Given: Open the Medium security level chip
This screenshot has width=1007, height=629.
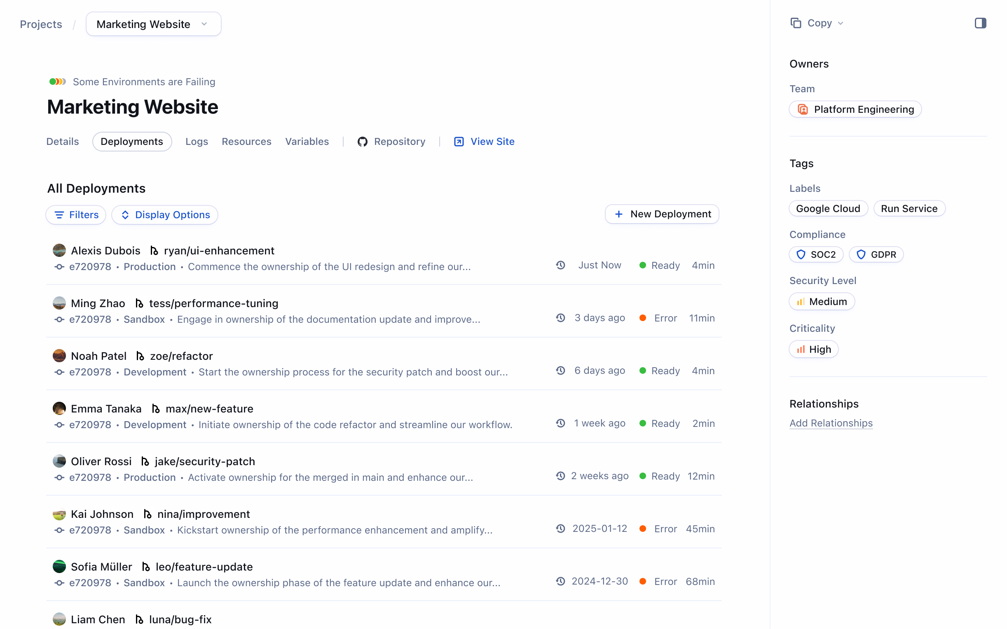Looking at the screenshot, I should (822, 302).
